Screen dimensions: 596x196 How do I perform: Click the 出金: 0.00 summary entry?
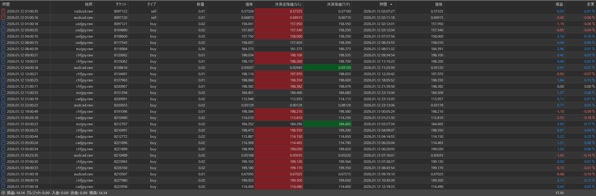[x=79, y=193]
